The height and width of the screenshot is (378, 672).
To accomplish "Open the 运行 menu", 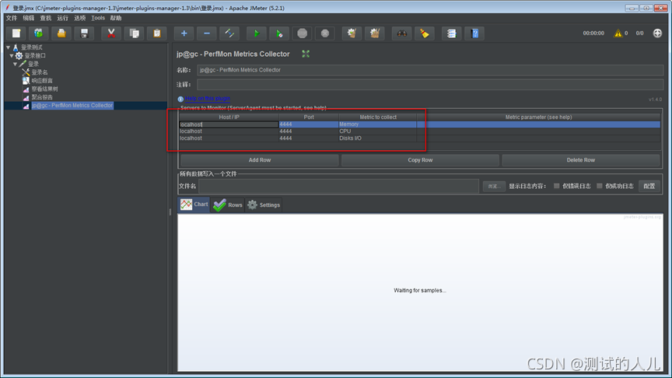I will click(62, 18).
